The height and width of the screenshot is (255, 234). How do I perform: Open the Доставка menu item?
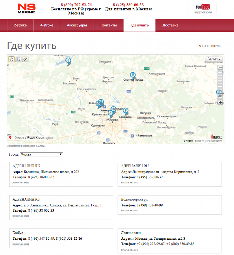click(x=170, y=25)
